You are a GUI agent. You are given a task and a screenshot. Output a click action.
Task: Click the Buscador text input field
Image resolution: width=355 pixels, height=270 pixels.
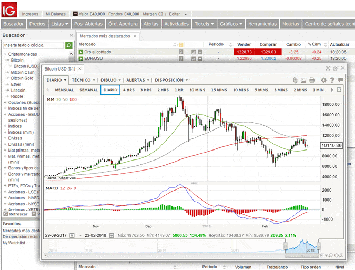point(33,45)
